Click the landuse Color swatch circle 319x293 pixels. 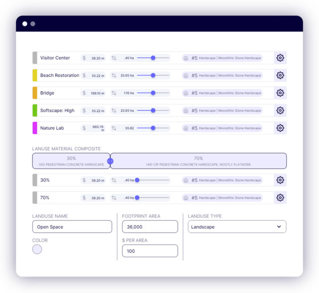click(37, 249)
